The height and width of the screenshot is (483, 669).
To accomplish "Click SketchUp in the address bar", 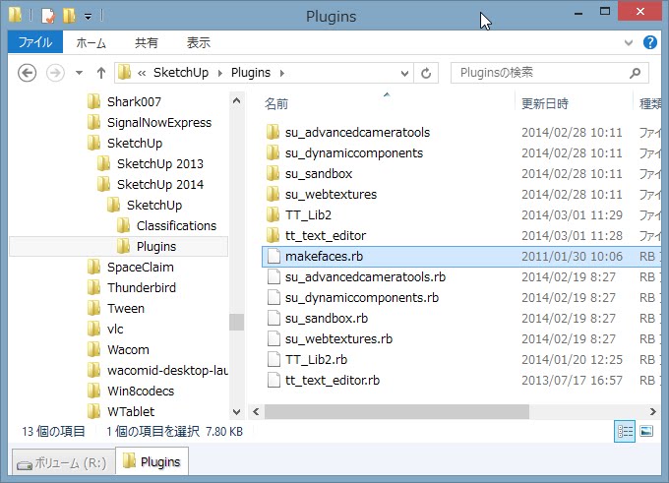I will pyautogui.click(x=181, y=73).
